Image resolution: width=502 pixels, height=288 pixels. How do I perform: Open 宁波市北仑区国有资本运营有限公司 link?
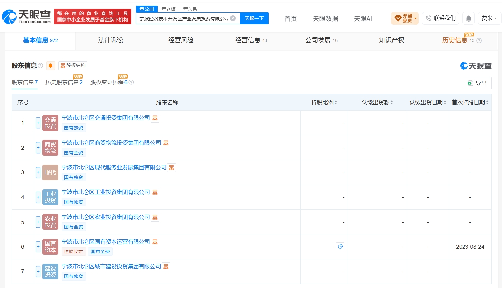click(x=106, y=242)
